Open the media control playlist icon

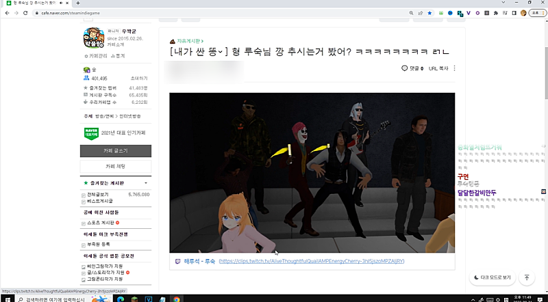pos(505,13)
